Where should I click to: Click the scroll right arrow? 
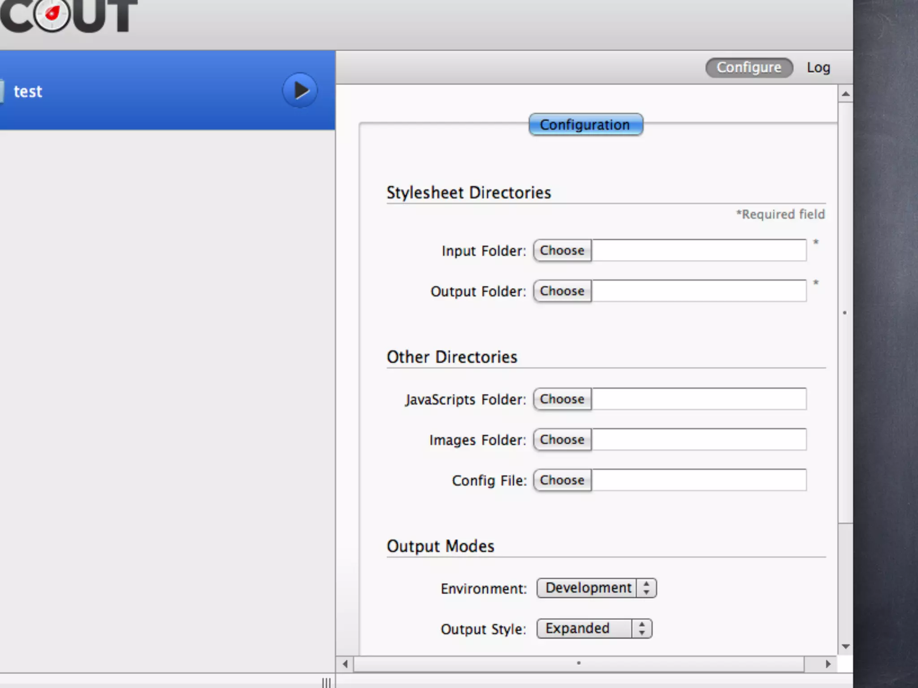pyautogui.click(x=827, y=664)
